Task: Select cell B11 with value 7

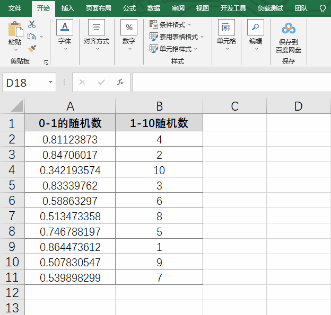Action: click(159, 277)
